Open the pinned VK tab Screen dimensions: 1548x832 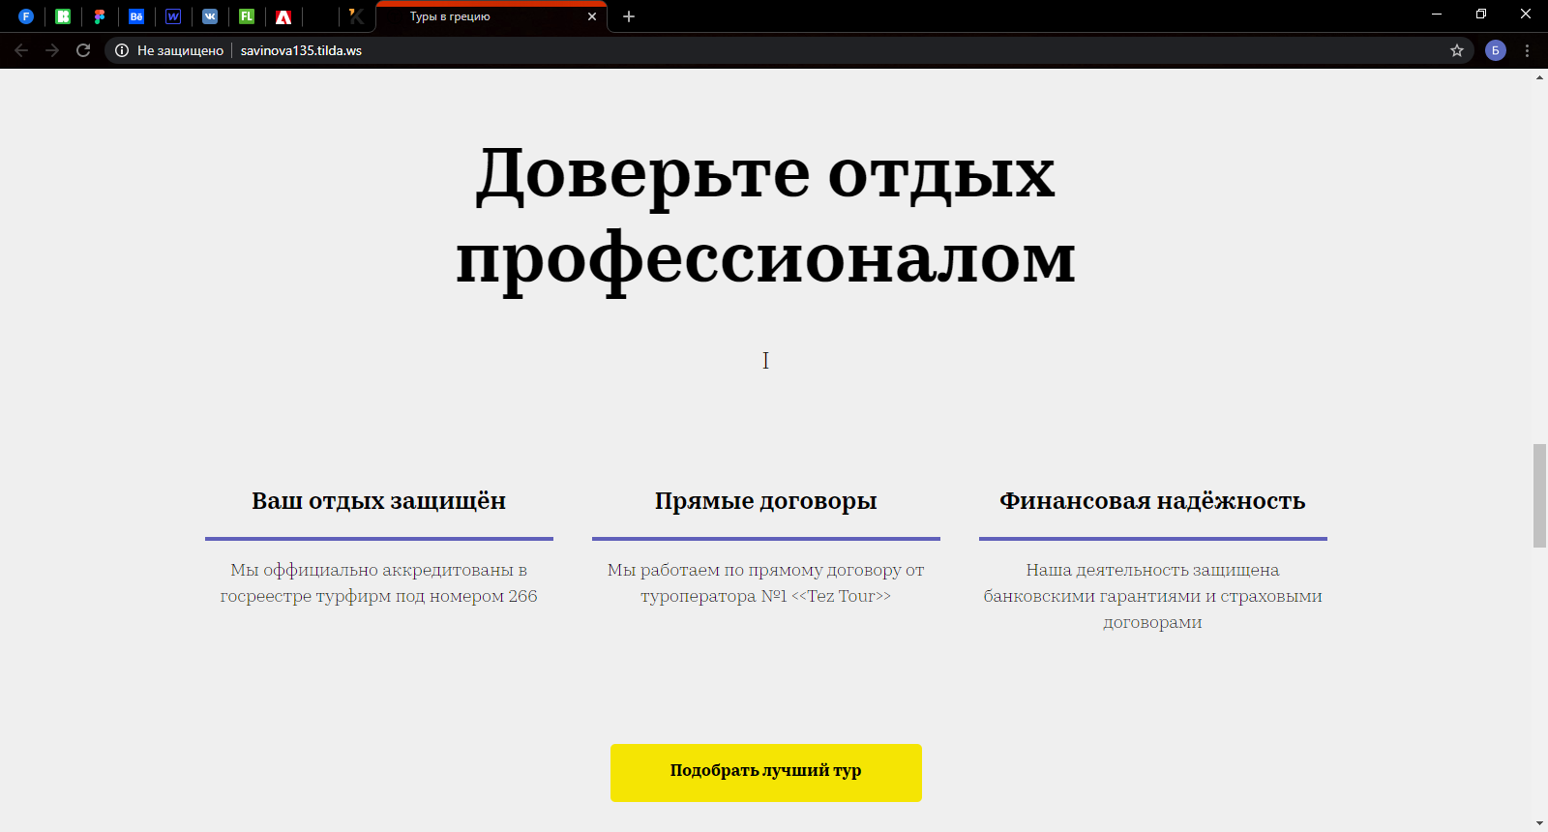point(210,16)
